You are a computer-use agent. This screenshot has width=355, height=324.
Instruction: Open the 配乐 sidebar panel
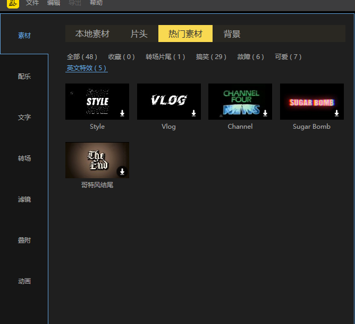[x=24, y=77]
